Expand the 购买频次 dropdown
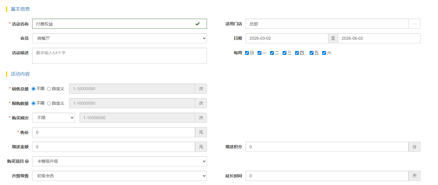 (53, 118)
